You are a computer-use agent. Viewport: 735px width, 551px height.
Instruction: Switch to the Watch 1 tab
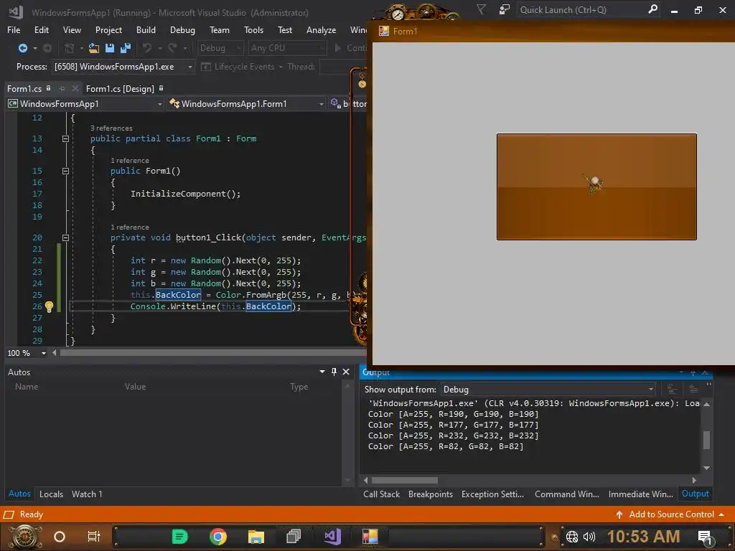tap(87, 494)
